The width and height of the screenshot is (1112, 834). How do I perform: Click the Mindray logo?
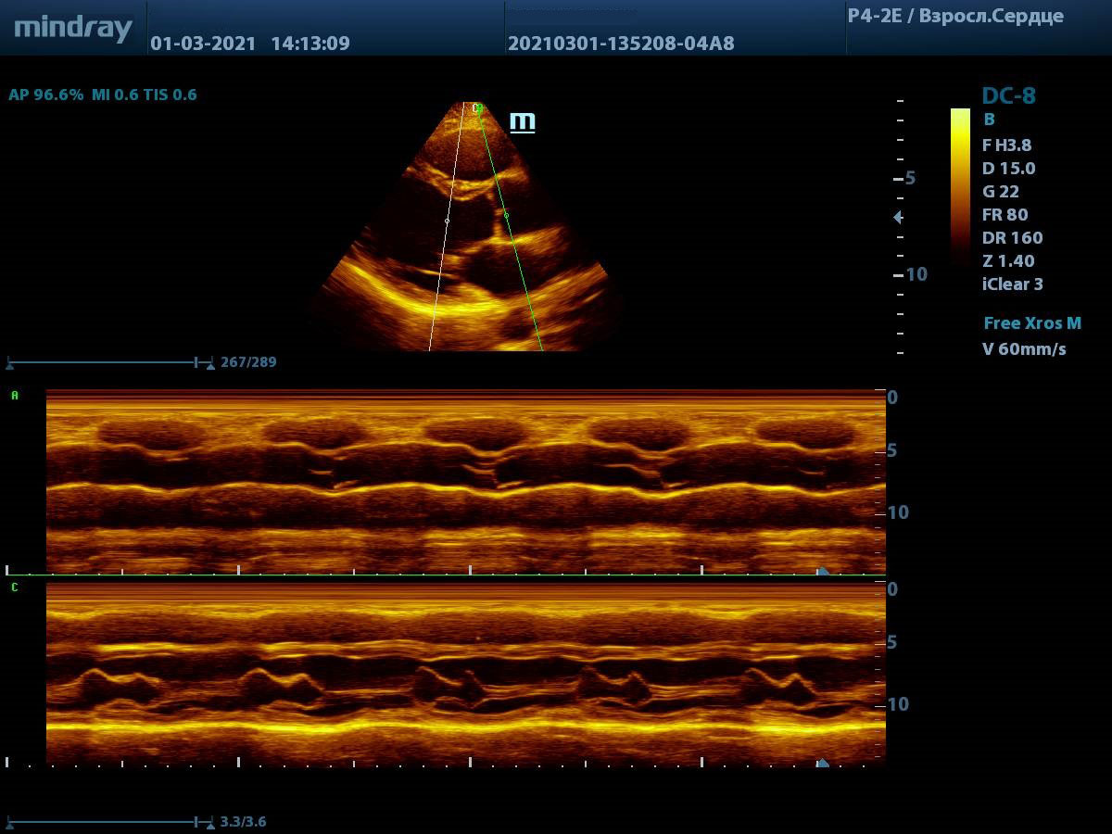73,28
